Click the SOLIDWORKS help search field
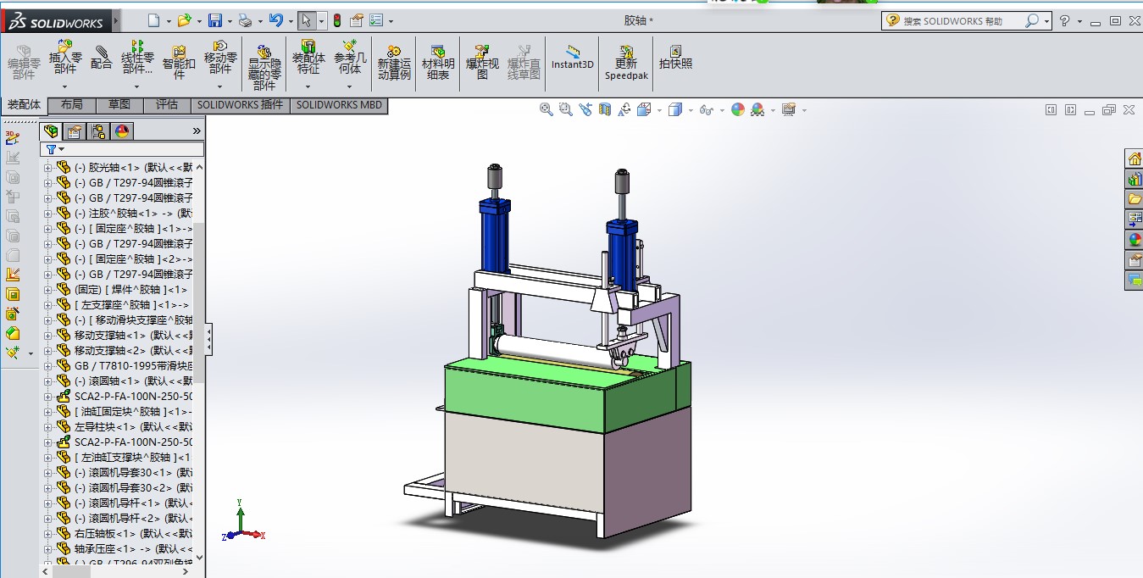Image resolution: width=1143 pixels, height=578 pixels. pyautogui.click(x=962, y=21)
